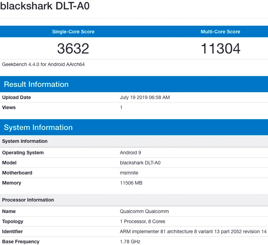Click the 1.78 GHz base frequency value
Image resolution: width=268 pixels, height=245 pixels.
(x=130, y=242)
